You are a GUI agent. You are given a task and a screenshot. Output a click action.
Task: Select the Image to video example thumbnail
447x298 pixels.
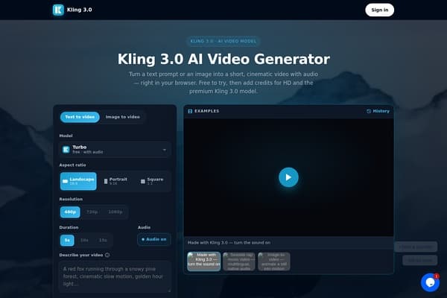point(274,261)
